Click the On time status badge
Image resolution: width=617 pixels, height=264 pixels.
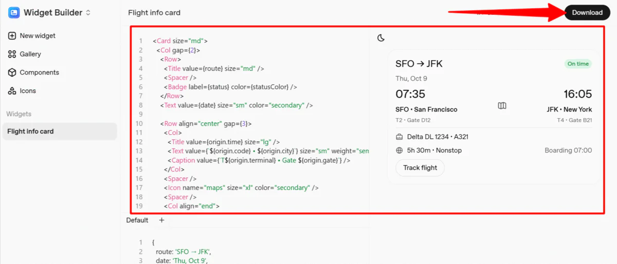[x=578, y=64]
